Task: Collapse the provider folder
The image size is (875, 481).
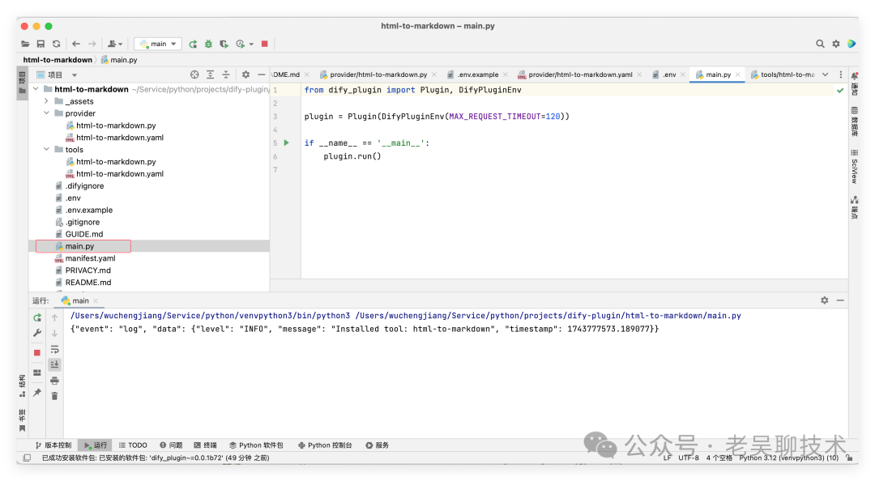Action: pyautogui.click(x=46, y=113)
